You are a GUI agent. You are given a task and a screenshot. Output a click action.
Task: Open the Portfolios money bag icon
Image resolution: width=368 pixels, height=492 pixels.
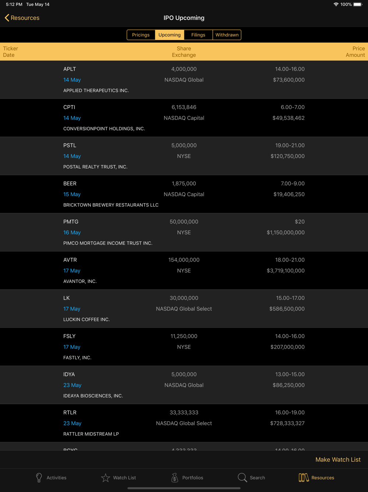pyautogui.click(x=175, y=478)
